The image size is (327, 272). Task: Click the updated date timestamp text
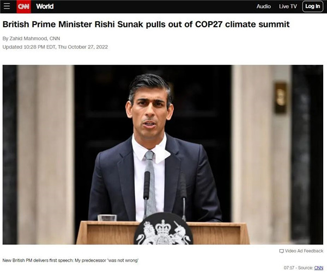point(55,47)
